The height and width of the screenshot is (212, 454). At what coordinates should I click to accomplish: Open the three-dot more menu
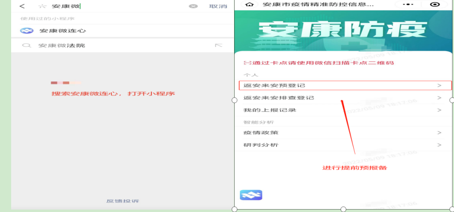(408, 5)
